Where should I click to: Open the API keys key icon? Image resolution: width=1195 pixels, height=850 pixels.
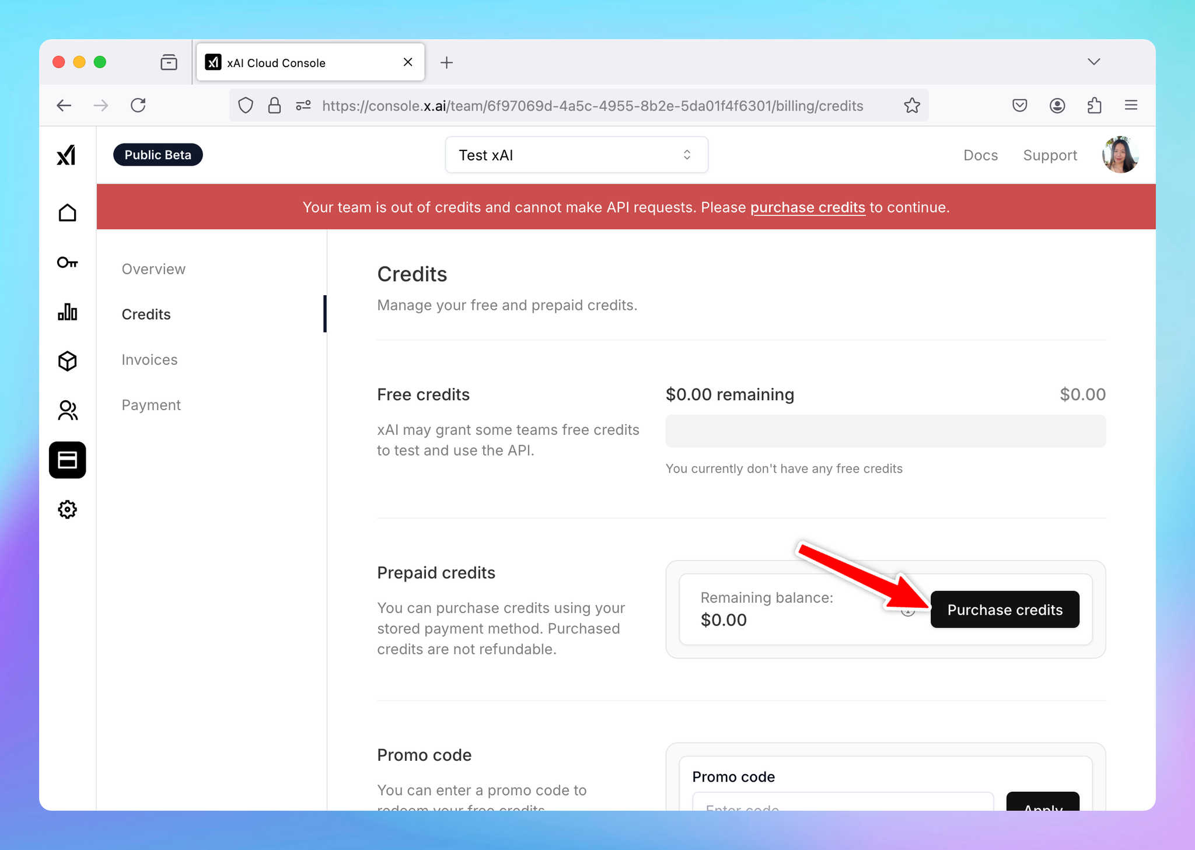(x=67, y=263)
